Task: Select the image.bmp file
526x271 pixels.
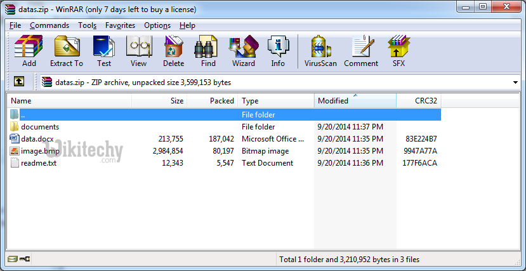Action: coord(41,151)
